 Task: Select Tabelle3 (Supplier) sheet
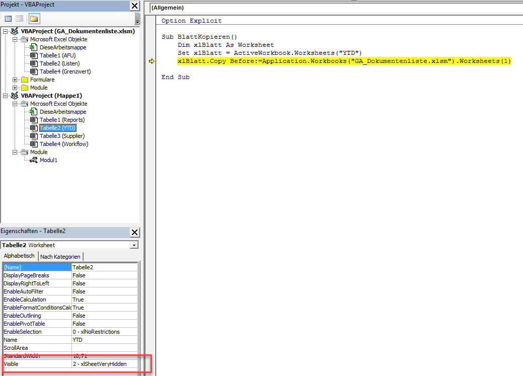tap(62, 136)
